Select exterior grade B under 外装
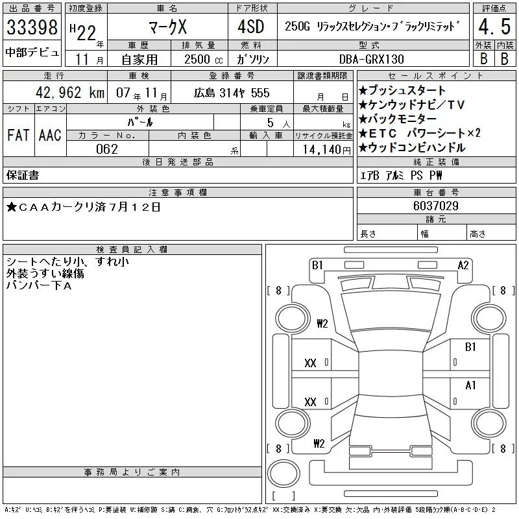This screenshot has width=519, height=519. pos(483,58)
